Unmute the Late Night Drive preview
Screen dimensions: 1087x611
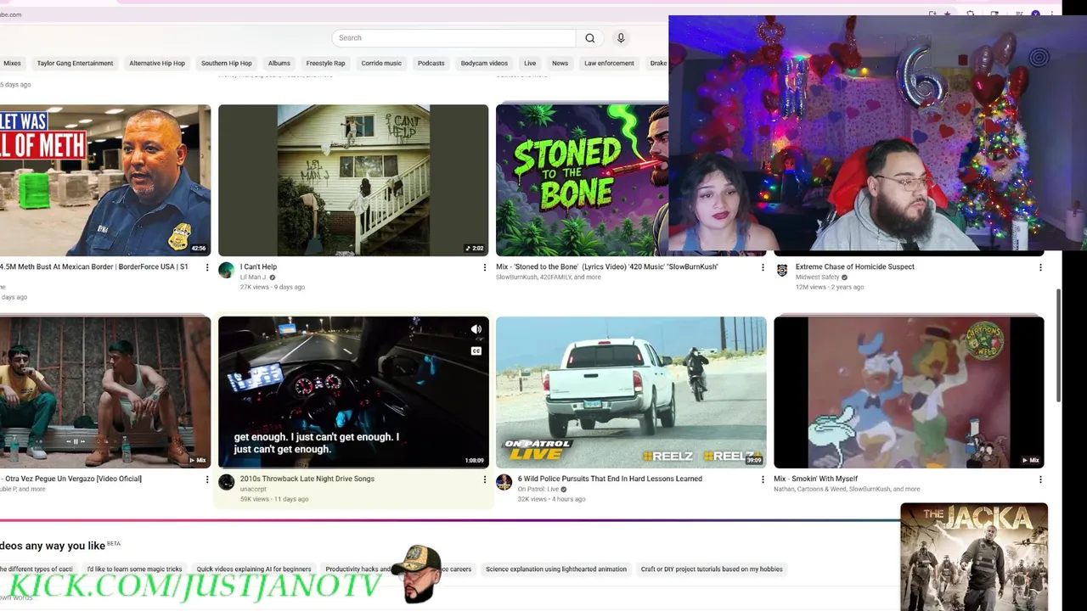pyautogui.click(x=476, y=329)
